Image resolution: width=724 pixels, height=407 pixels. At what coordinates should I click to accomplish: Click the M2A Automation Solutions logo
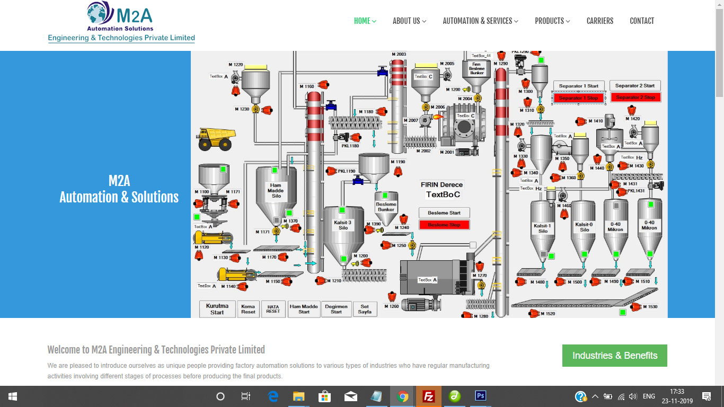coord(121,22)
